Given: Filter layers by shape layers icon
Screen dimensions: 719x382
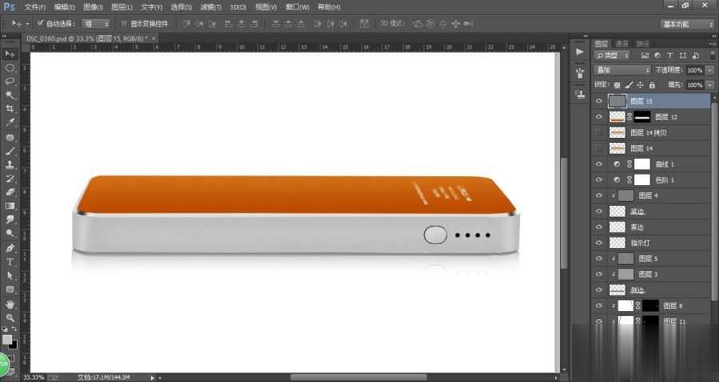Looking at the screenshot, I should click(x=683, y=55).
